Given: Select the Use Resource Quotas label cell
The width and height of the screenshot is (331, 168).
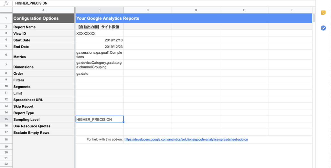Looking at the screenshot, I should pos(44,126).
